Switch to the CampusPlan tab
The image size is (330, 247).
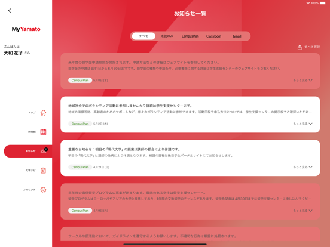coord(190,36)
